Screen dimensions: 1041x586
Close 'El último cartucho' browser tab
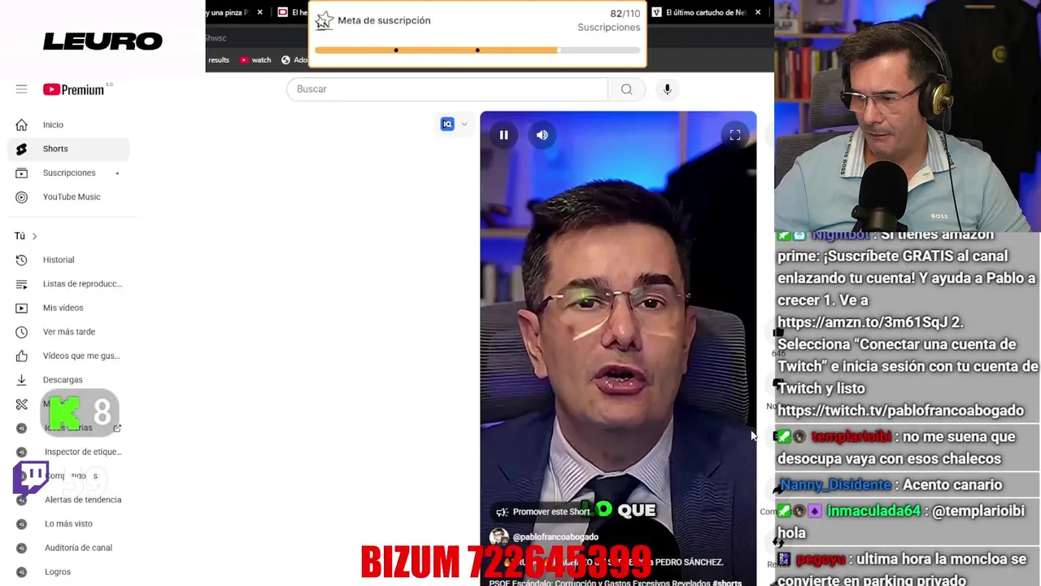point(757,12)
